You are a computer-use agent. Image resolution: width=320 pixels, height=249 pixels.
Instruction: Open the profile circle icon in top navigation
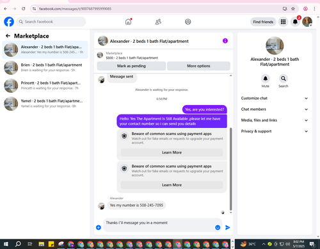pyautogui.click(x=188, y=22)
